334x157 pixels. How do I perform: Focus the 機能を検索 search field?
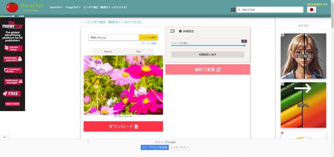(270, 10)
